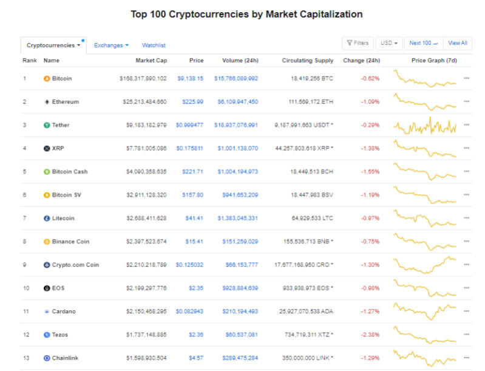Screen dimensions: 485x371
Task: Open the Tezos coin name link
Action: [61, 335]
